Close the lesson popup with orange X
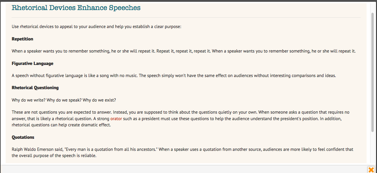The height and width of the screenshot is (173, 377). pos(371,170)
